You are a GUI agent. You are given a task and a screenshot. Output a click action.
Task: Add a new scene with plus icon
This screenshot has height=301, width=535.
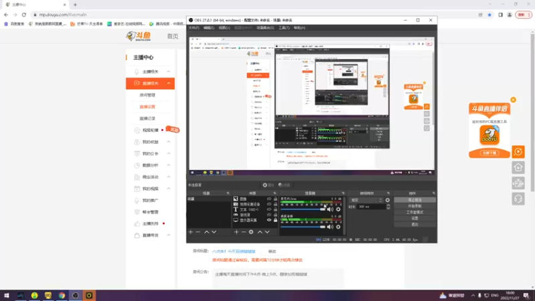[x=191, y=232]
